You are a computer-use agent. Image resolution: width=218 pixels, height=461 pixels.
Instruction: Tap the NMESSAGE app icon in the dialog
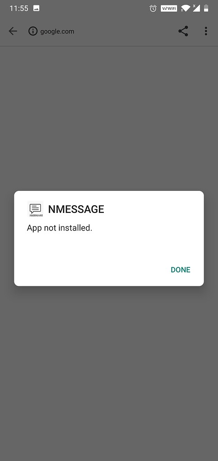coord(35,209)
